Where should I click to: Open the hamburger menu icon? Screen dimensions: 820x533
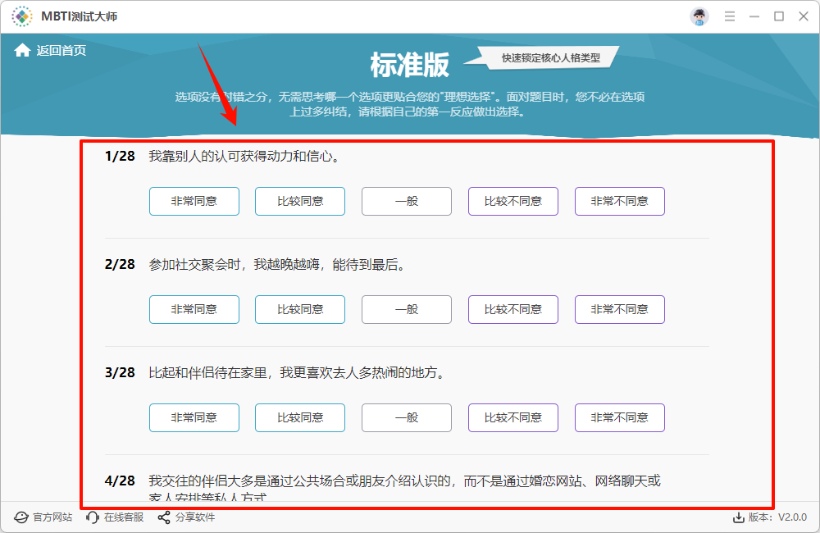[x=729, y=16]
